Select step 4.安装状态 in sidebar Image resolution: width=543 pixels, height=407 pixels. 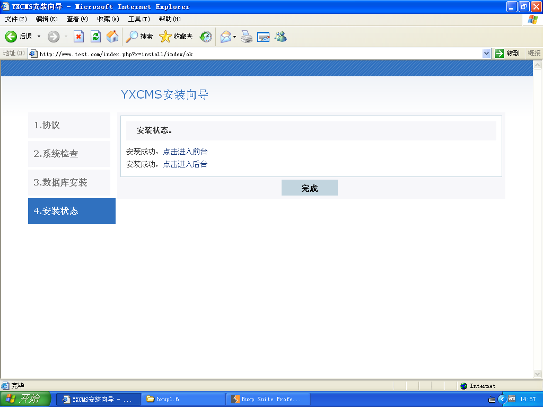pos(72,211)
